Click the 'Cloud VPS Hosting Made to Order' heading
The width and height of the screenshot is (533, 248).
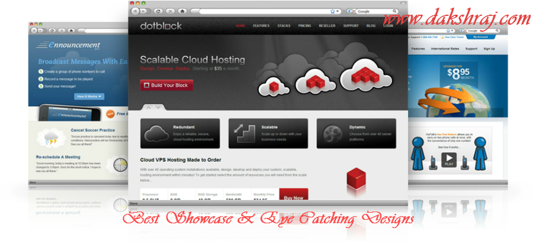click(181, 160)
